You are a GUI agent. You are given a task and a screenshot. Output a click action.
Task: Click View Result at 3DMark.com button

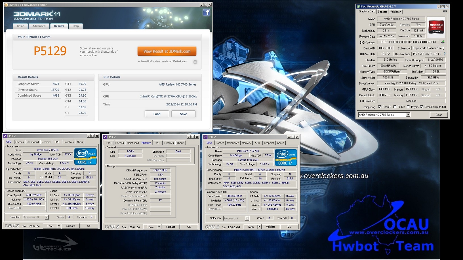pos(167,51)
